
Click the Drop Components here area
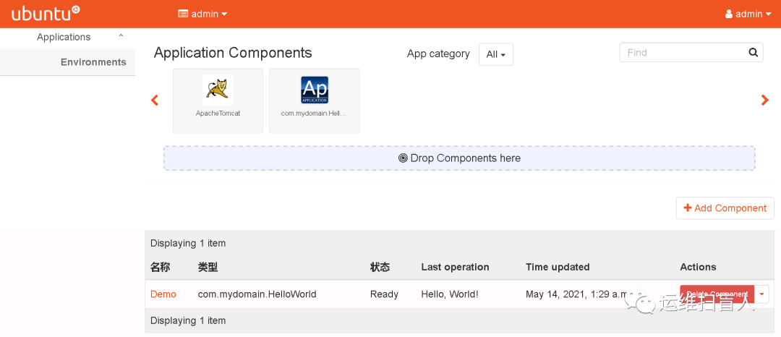coord(459,158)
